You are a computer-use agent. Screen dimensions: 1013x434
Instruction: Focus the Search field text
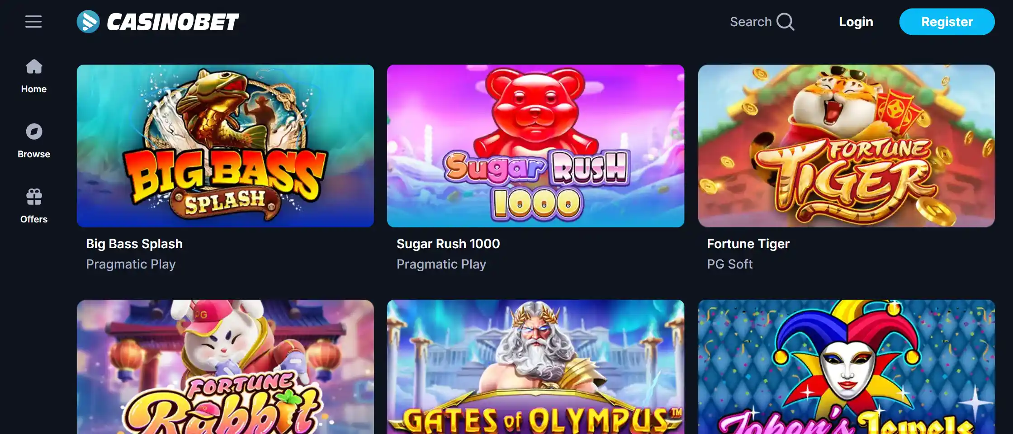751,22
